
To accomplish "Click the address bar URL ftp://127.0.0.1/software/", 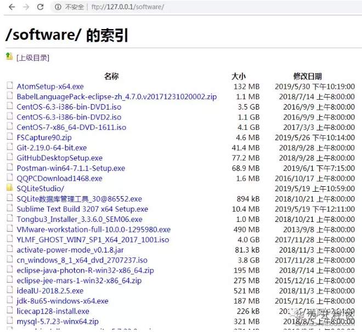I will coord(128,7).
